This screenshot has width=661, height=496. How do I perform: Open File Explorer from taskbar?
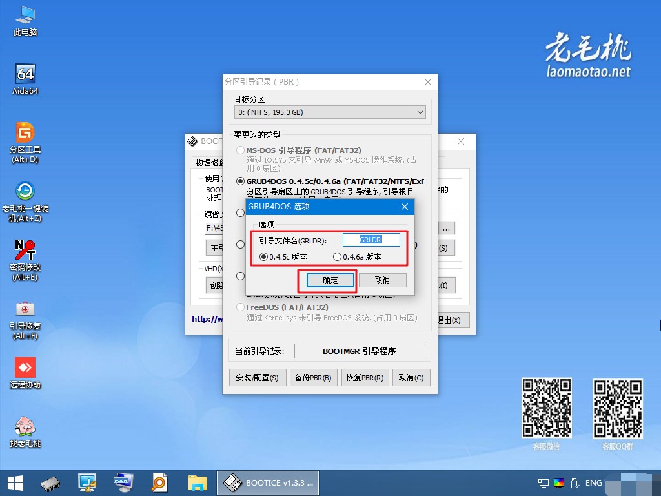point(198,483)
